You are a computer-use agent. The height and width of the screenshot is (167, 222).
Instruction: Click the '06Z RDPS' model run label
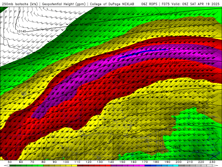[x=149, y=4]
